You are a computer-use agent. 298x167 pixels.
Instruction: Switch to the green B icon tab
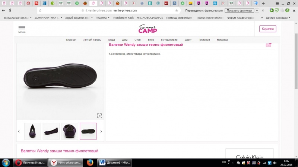[x=150, y=3]
